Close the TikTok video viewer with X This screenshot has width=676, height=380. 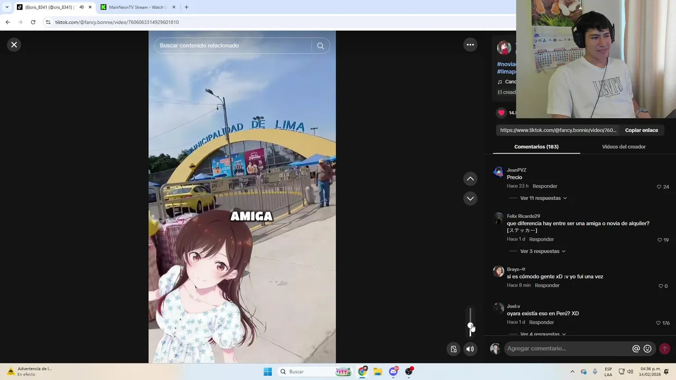tap(14, 45)
